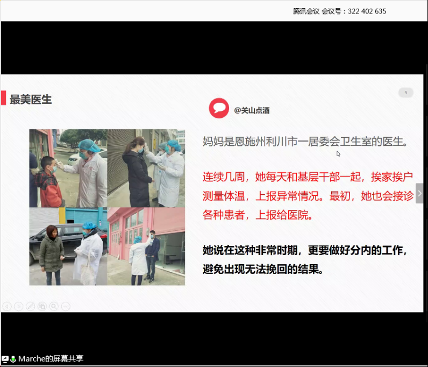The image size is (428, 367).
Task: Click the @关山点酒 username text
Action: pos(252,110)
